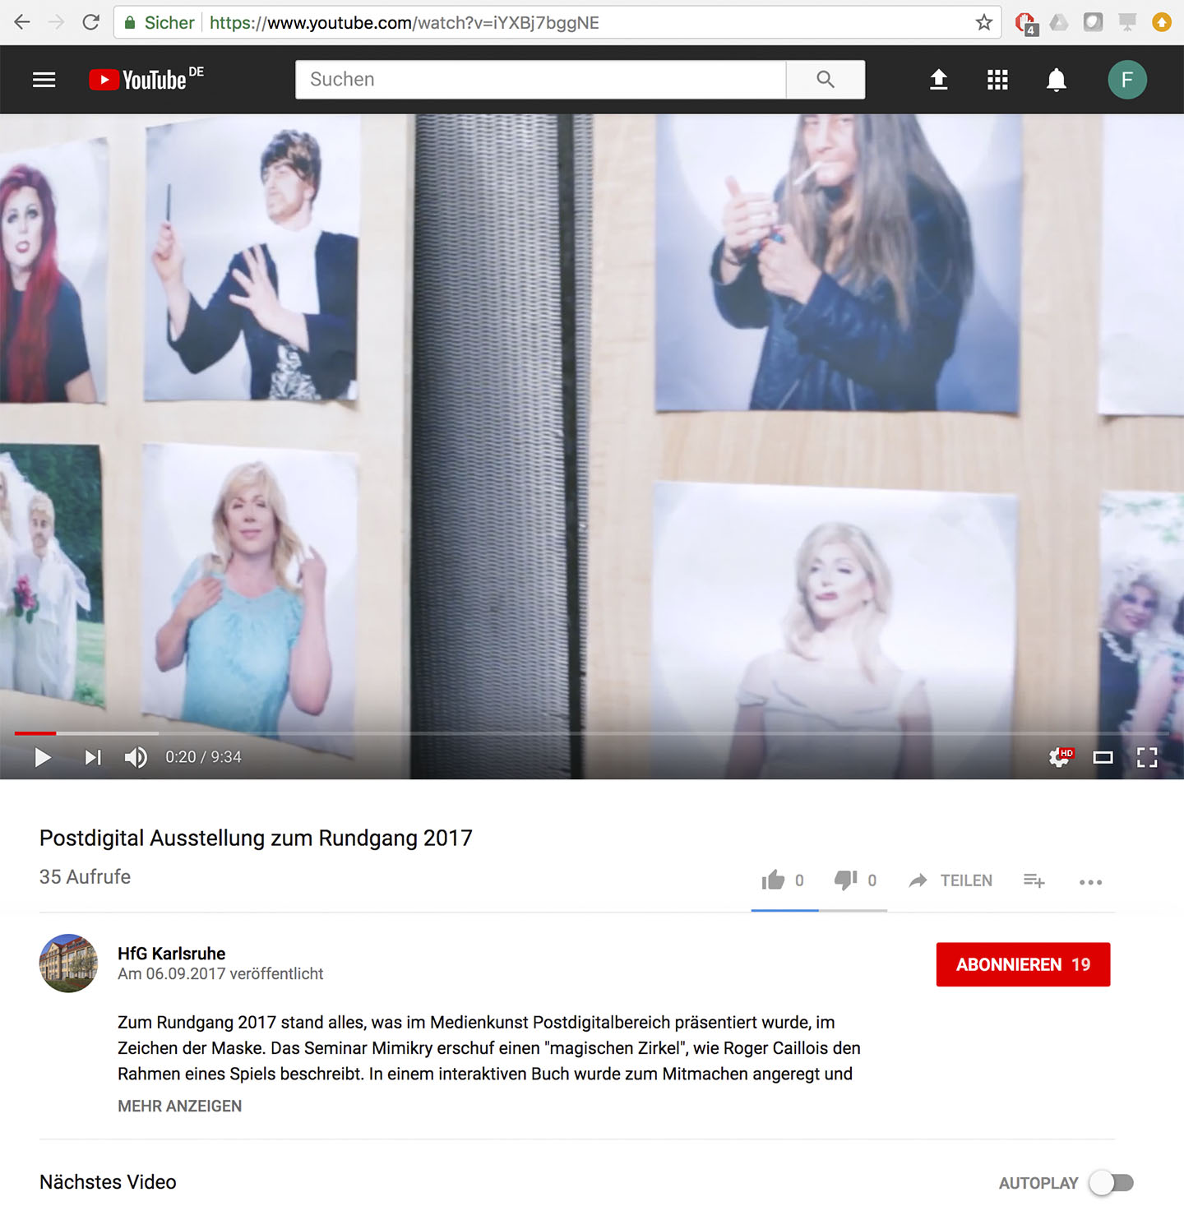Screen dimensions: 1184x1206
Task: Open the HD settings gear
Action: [1060, 757]
